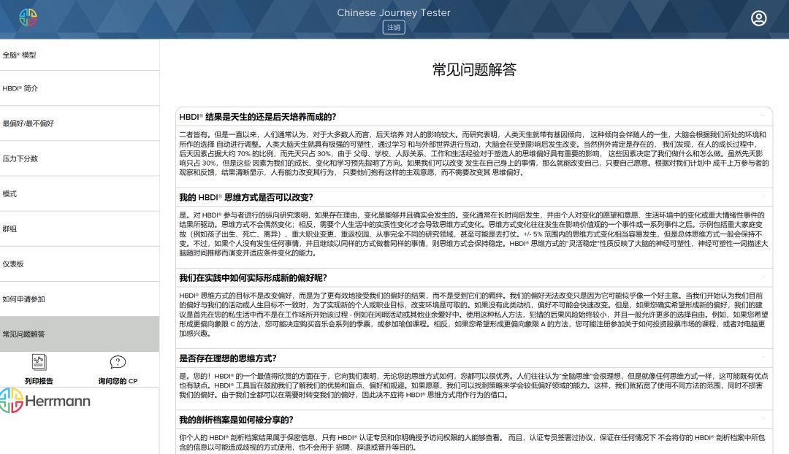Image resolution: width=789 pixels, height=454 pixels.
Task: Collapse the question about 天生的还是后天培养
Action: 474,117
